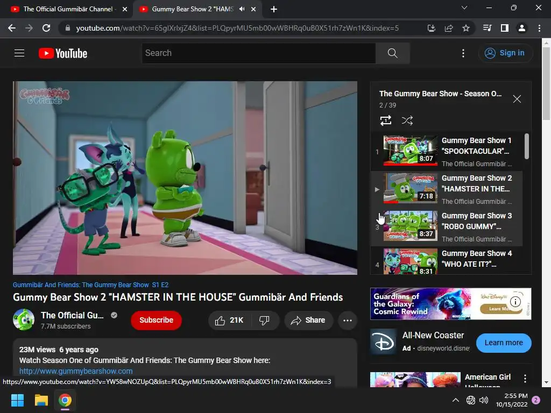Open the Windows Start menu

pyautogui.click(x=17, y=400)
